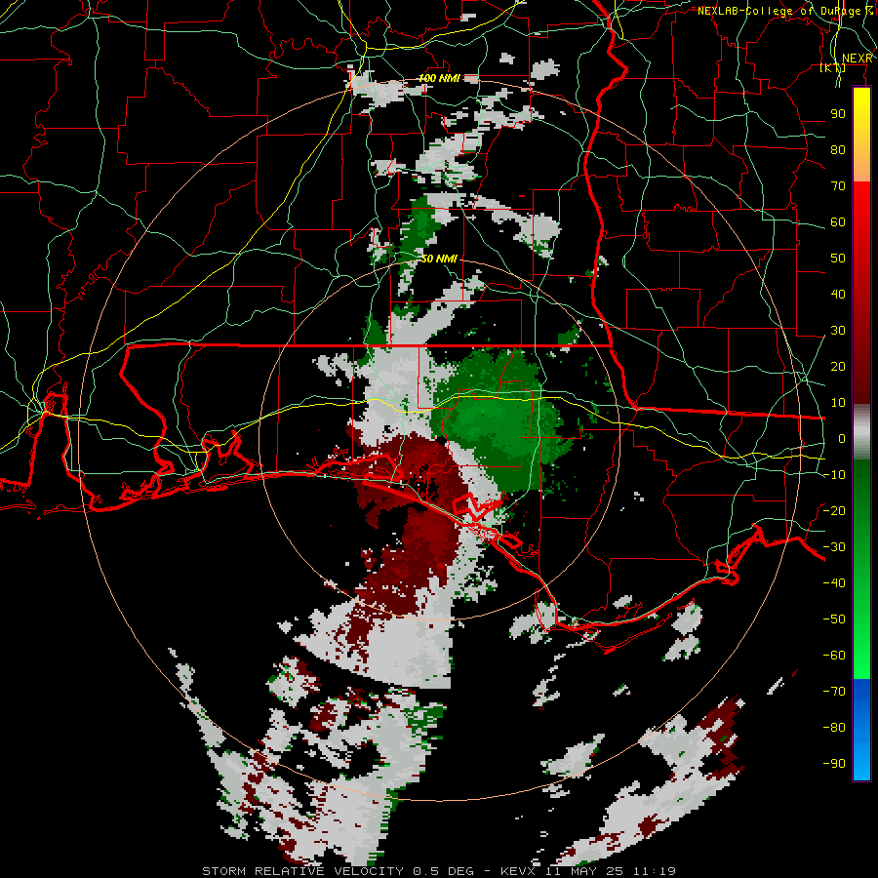Click the 50 value on velocity scale
878x878 pixels.
point(838,259)
